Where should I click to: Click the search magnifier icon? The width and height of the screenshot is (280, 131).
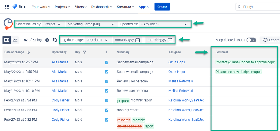point(239,7)
